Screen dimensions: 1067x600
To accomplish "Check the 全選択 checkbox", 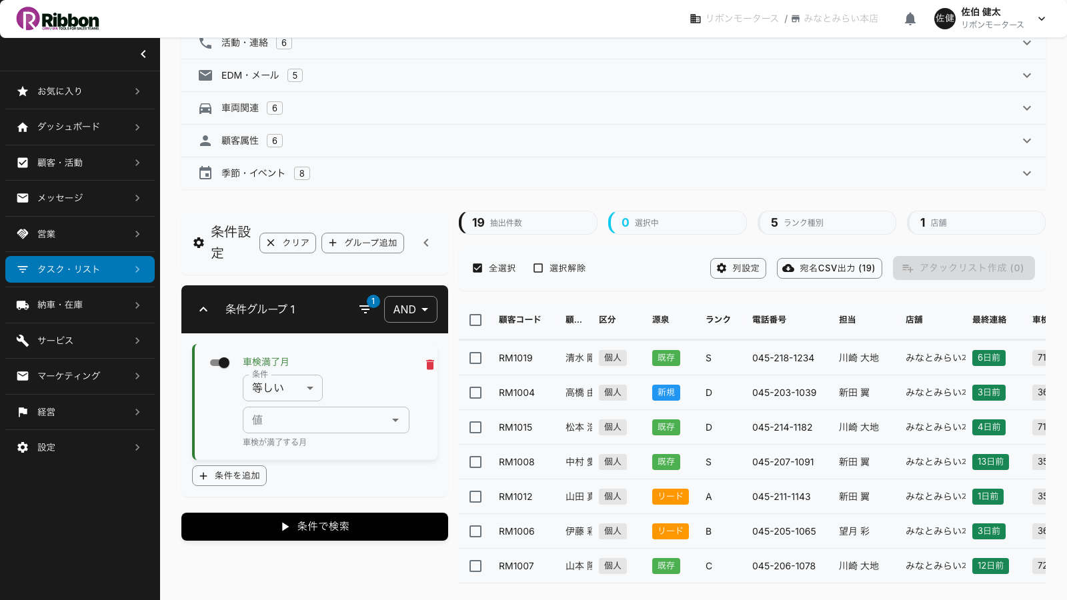I will click(477, 268).
